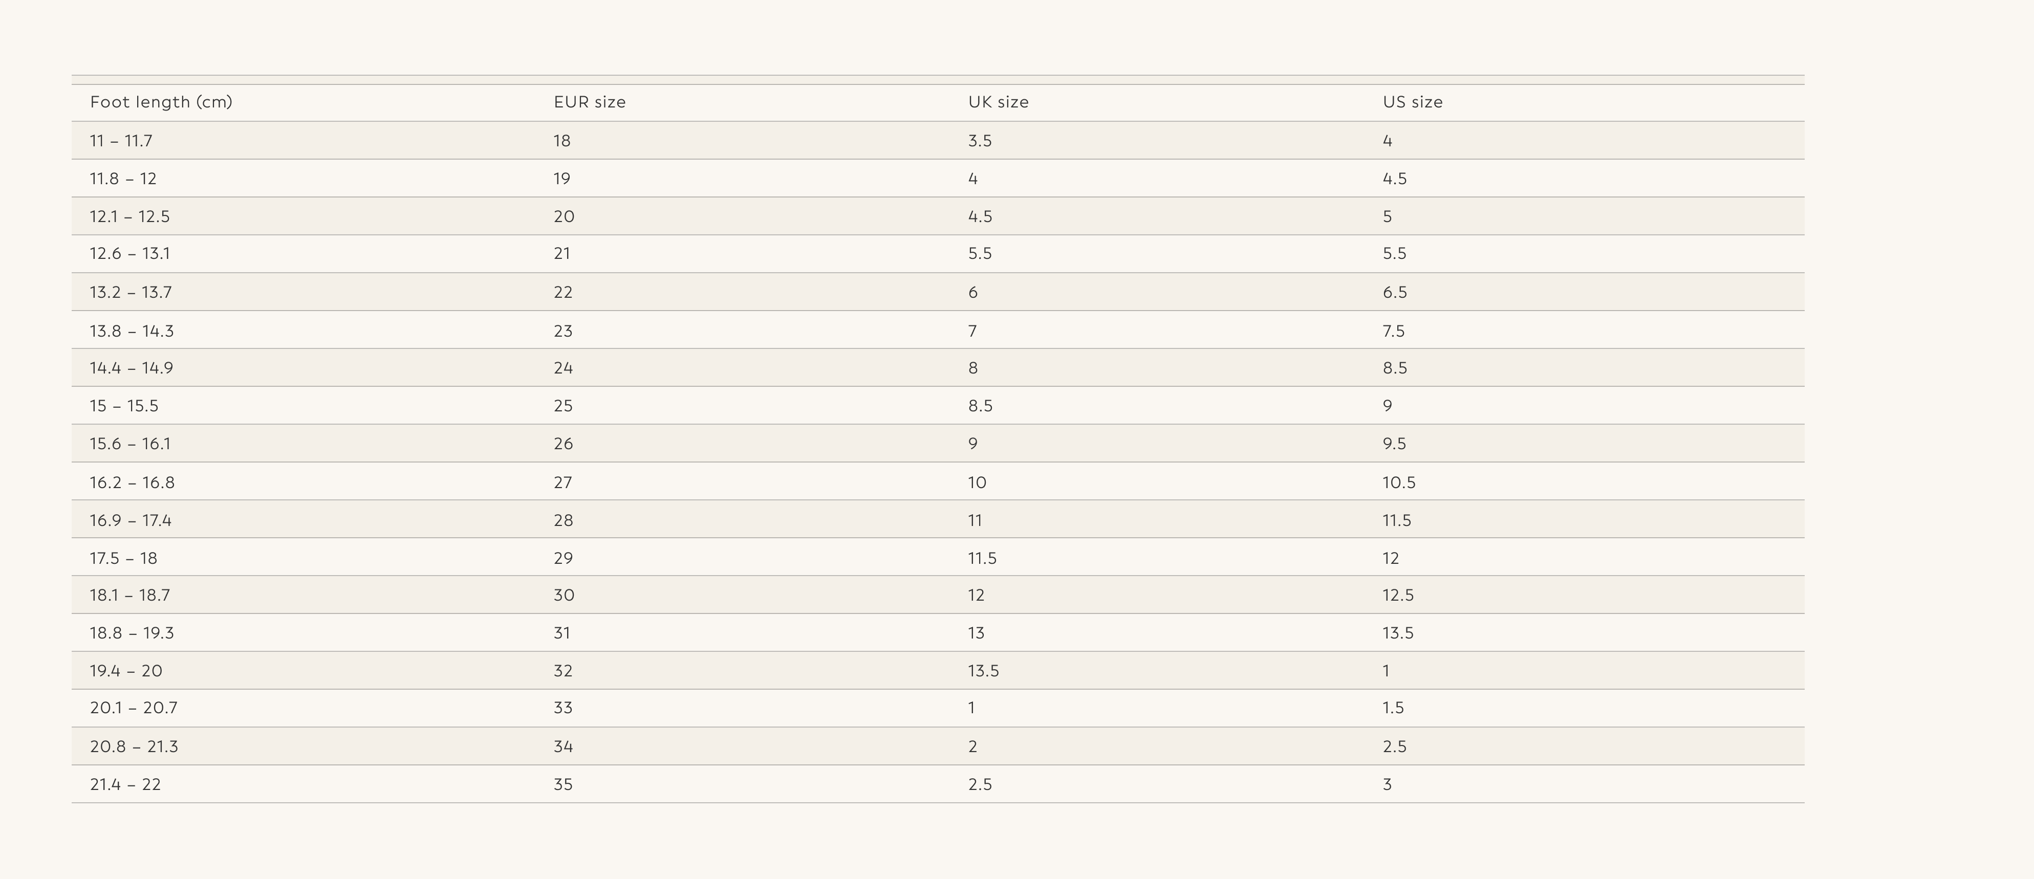The image size is (2034, 879).
Task: Click the 'Foot length (cm)' column header
Action: [x=161, y=102]
